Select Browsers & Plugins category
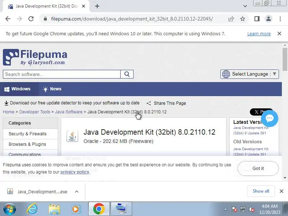Screen dimensions: 288x216 (30, 144)
